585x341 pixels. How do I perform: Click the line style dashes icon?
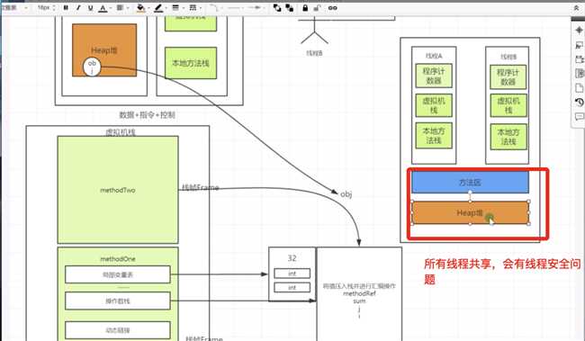(193, 8)
